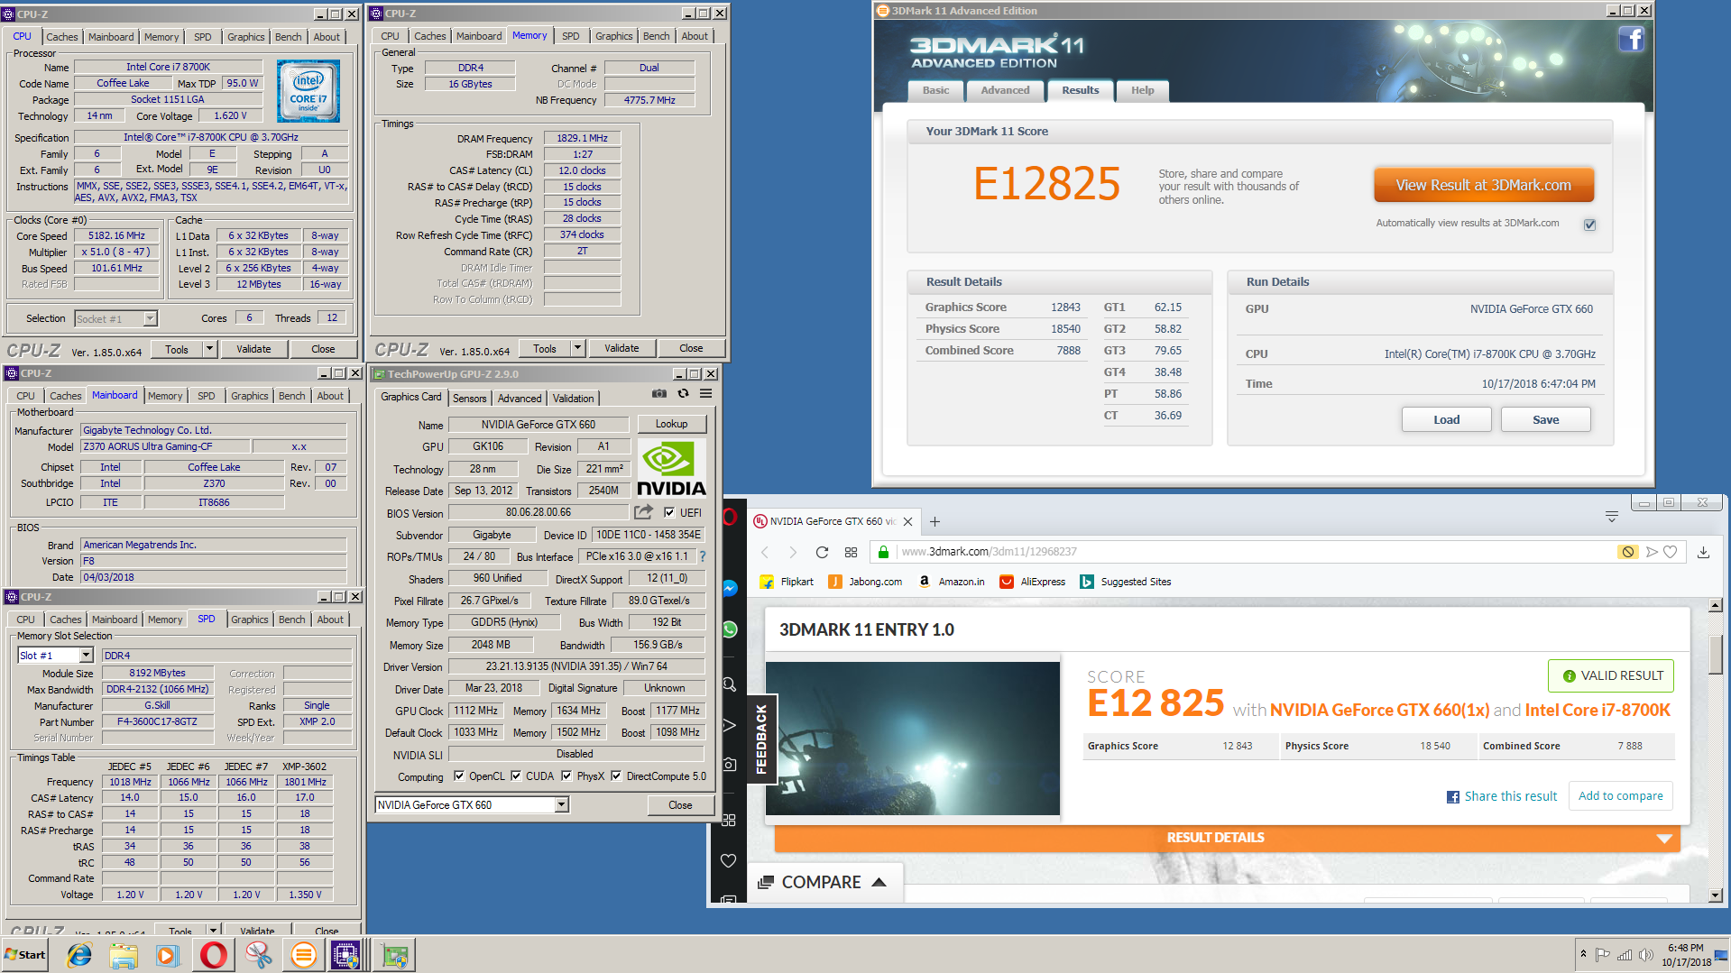Open Tools dropdown arrow in CPU-Z Memory window
This screenshot has width=1731, height=973.
click(x=577, y=348)
